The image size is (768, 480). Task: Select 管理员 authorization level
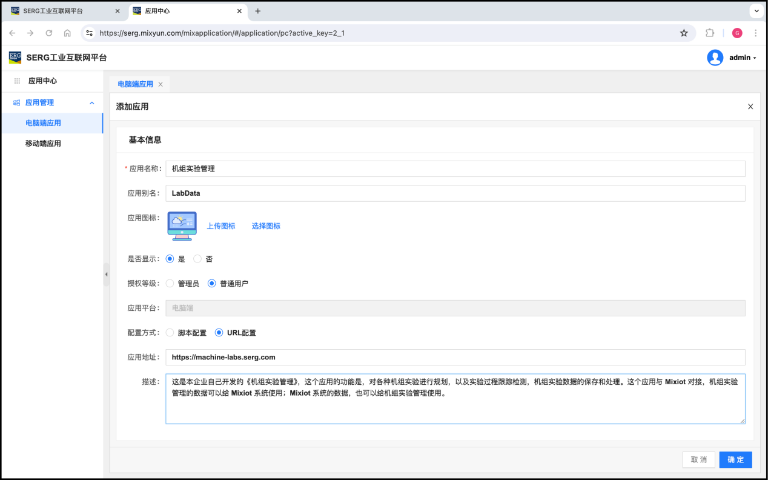(170, 283)
